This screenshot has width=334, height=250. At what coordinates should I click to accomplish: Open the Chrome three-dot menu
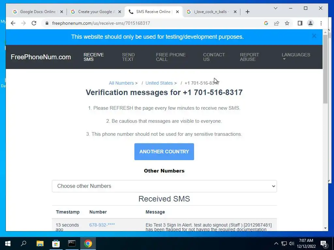321,23
